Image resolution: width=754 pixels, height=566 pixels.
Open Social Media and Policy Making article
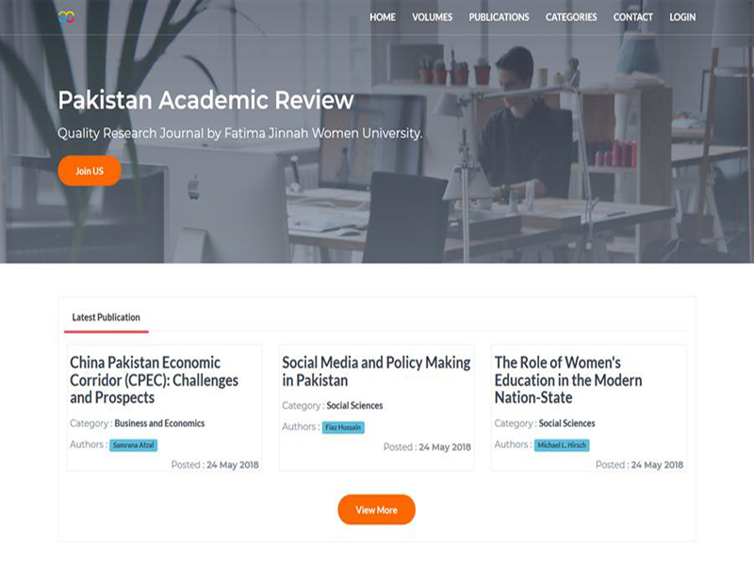tap(376, 371)
